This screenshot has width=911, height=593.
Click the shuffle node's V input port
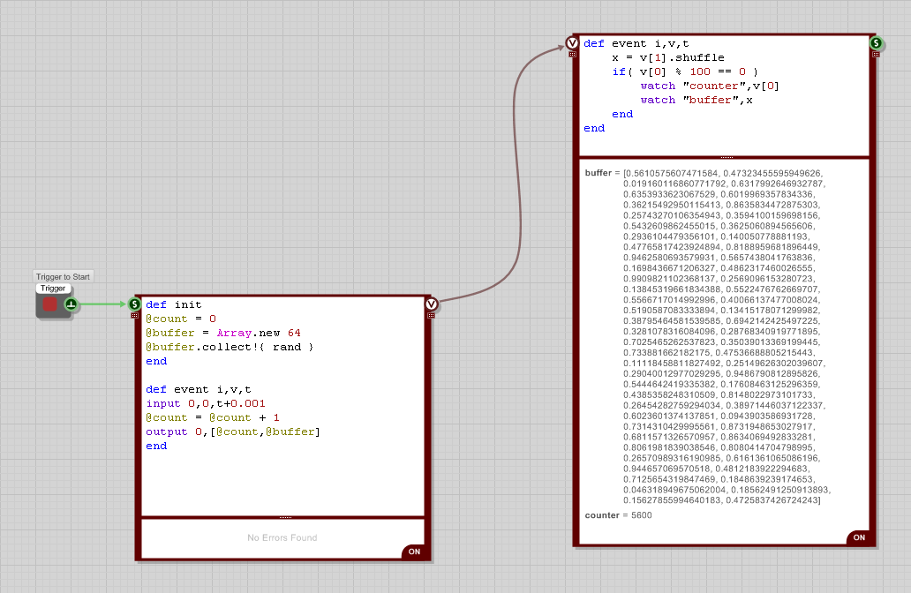pos(572,43)
